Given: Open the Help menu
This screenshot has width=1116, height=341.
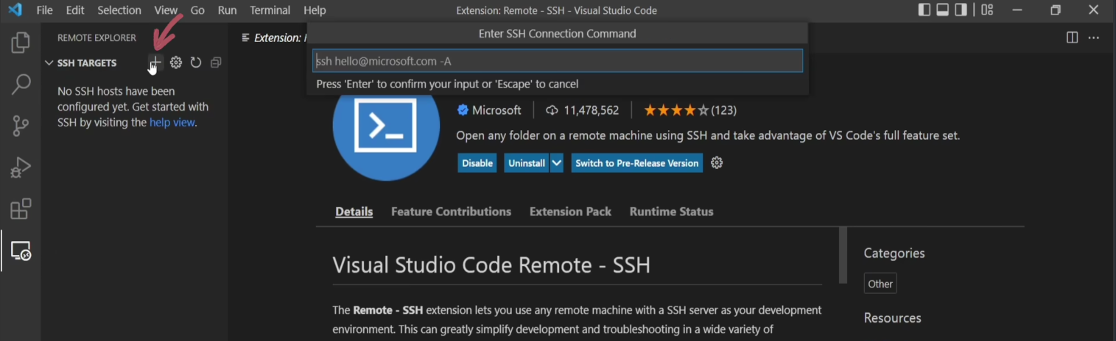Looking at the screenshot, I should 315,10.
